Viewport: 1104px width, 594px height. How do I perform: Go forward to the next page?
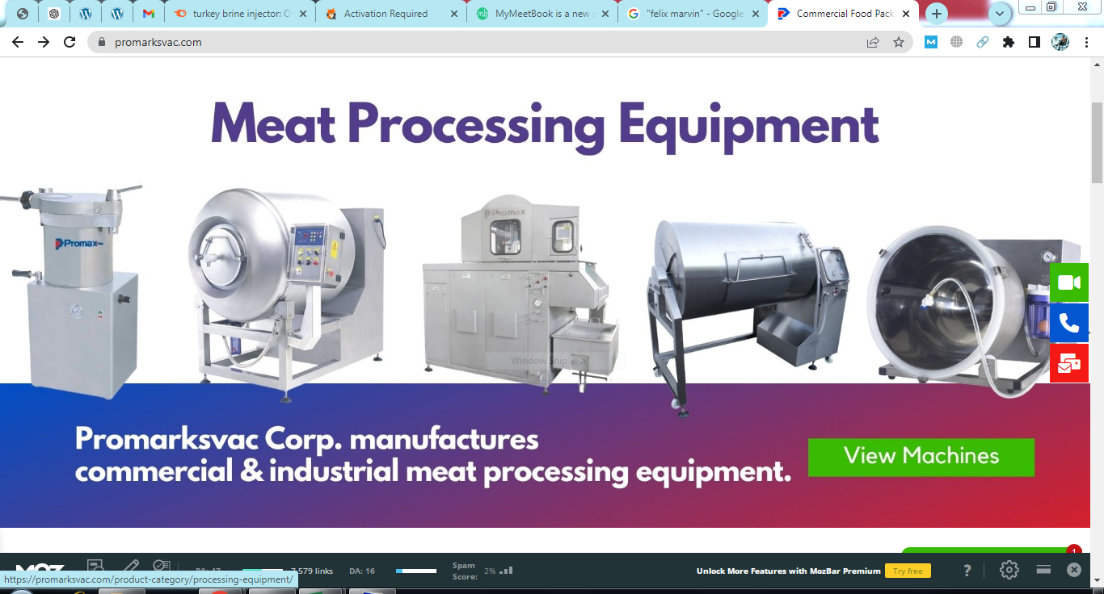[44, 42]
